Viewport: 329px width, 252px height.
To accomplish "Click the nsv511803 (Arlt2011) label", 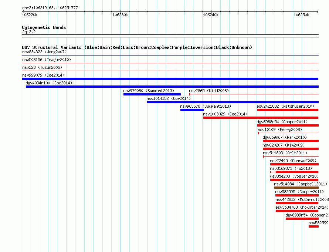I will click(x=285, y=153).
